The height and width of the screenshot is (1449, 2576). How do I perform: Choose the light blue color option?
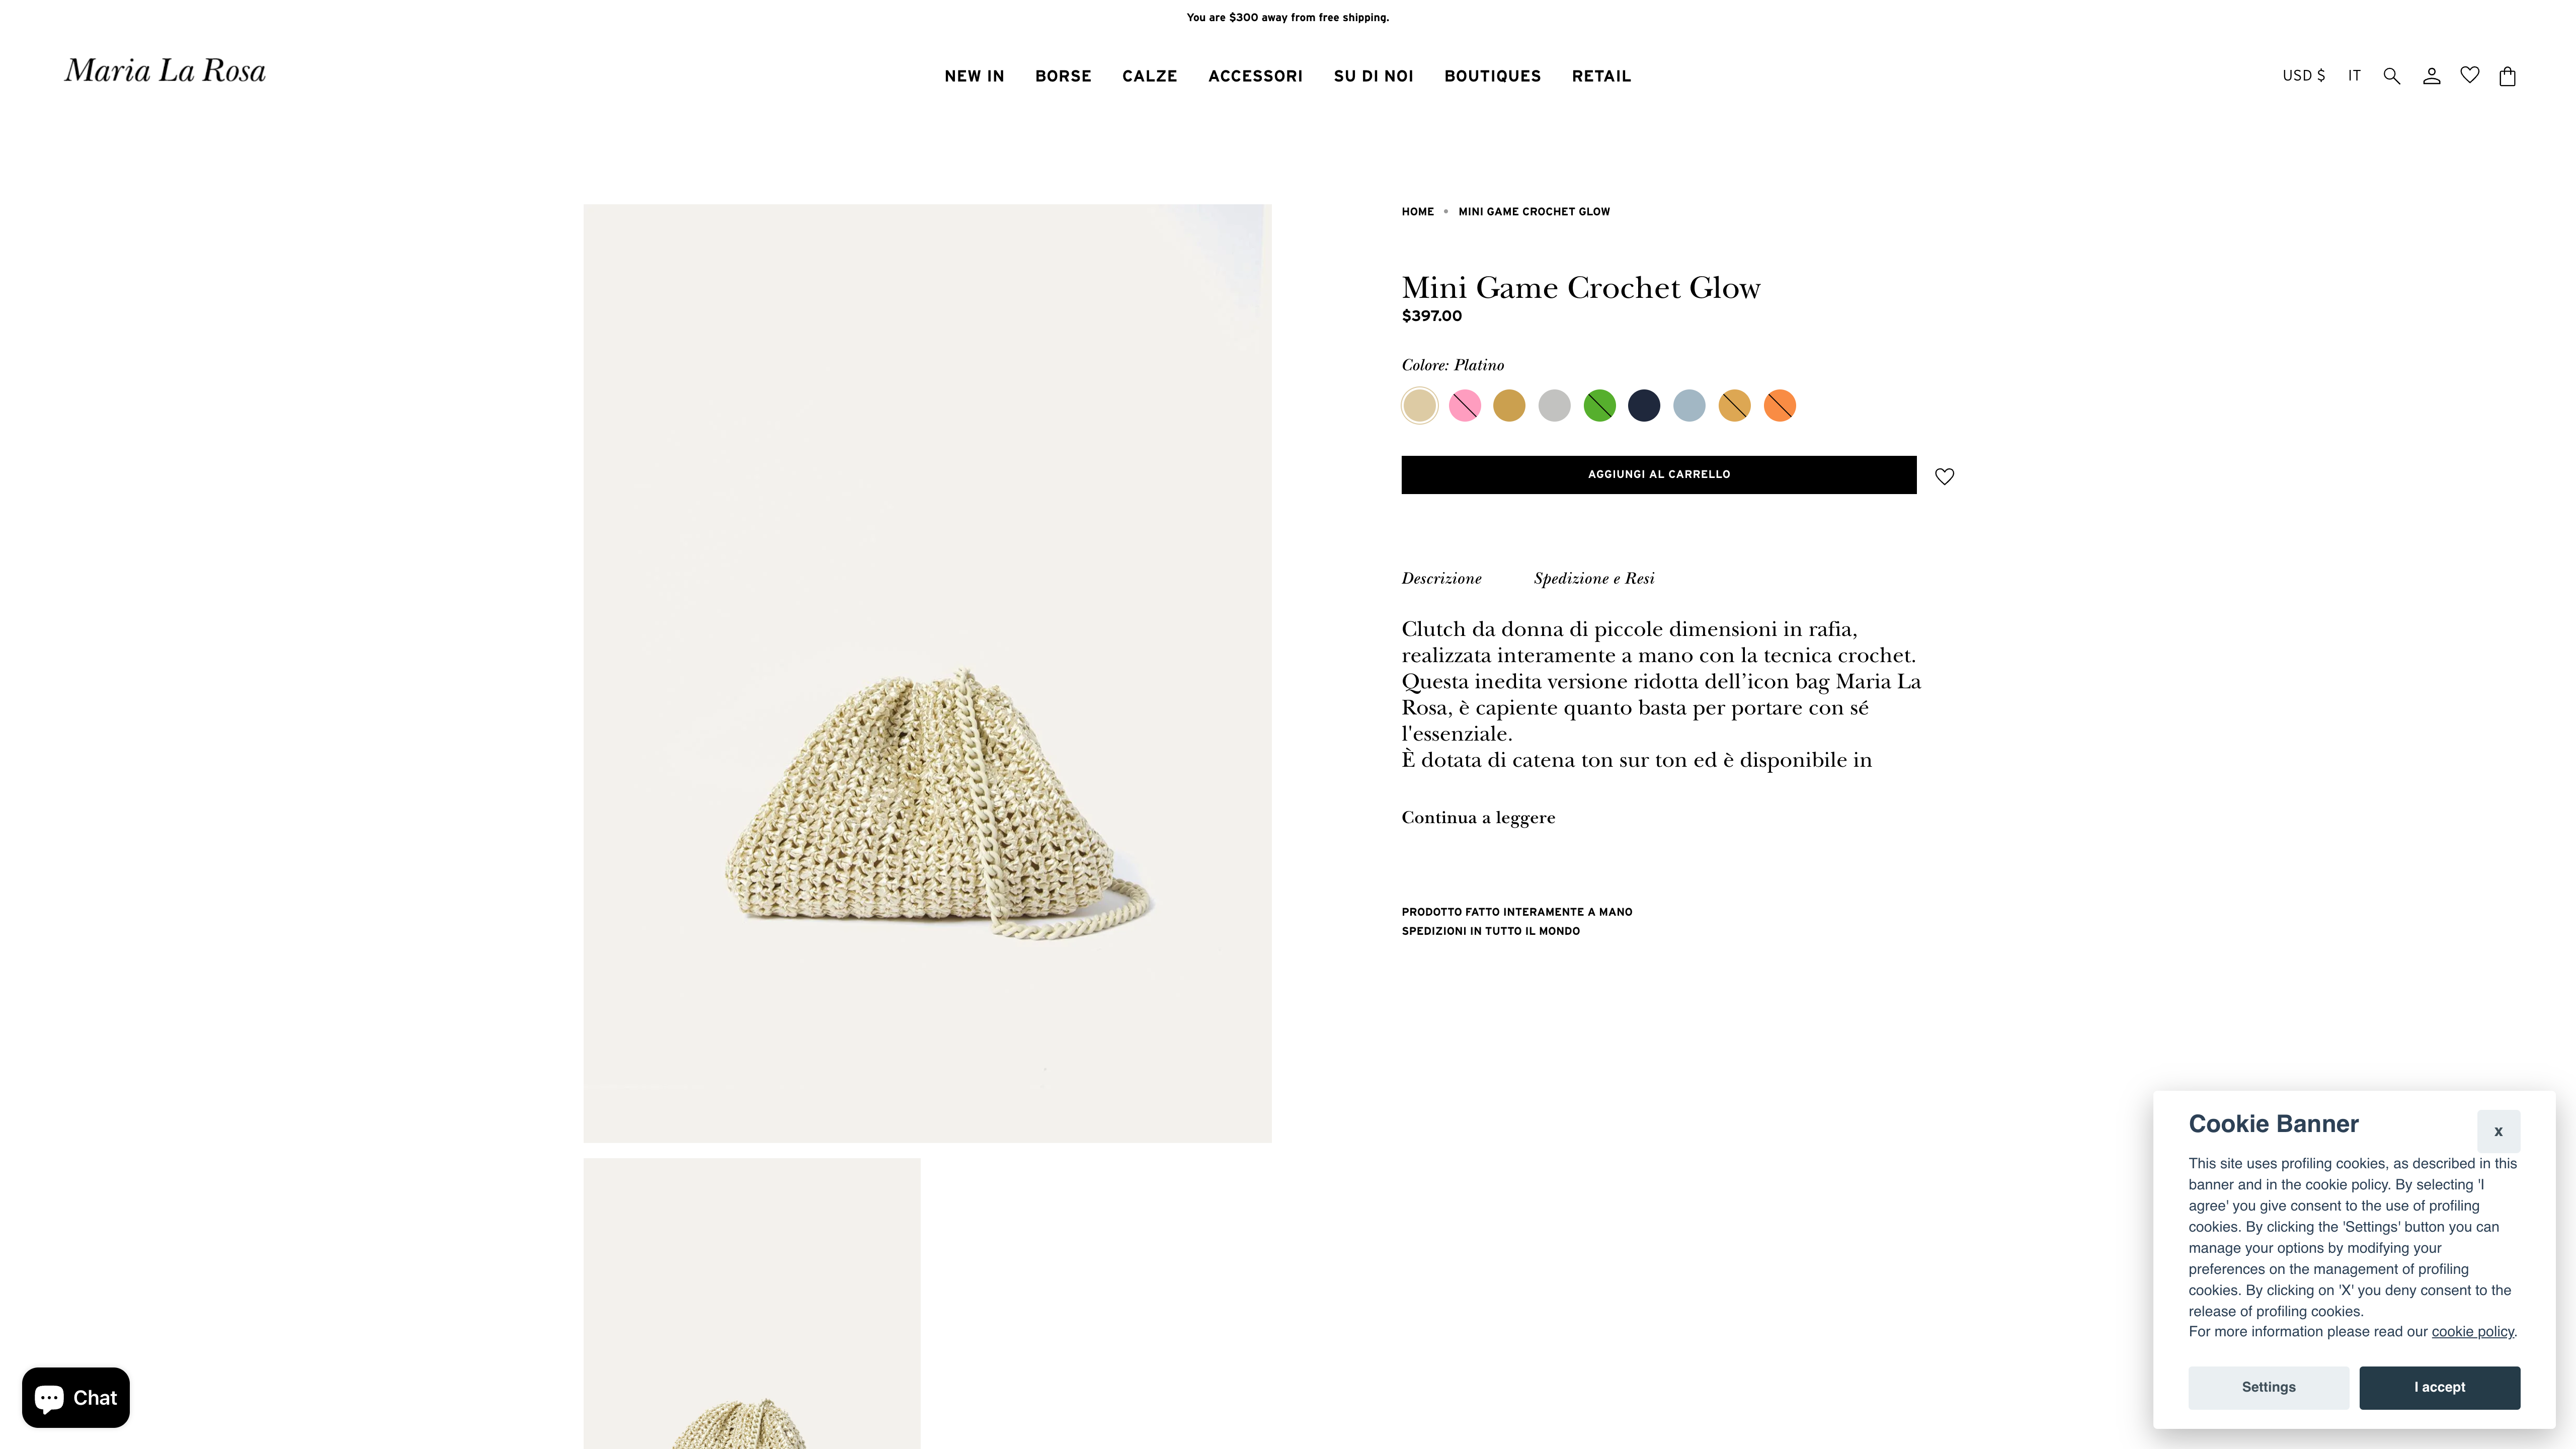pos(1689,405)
